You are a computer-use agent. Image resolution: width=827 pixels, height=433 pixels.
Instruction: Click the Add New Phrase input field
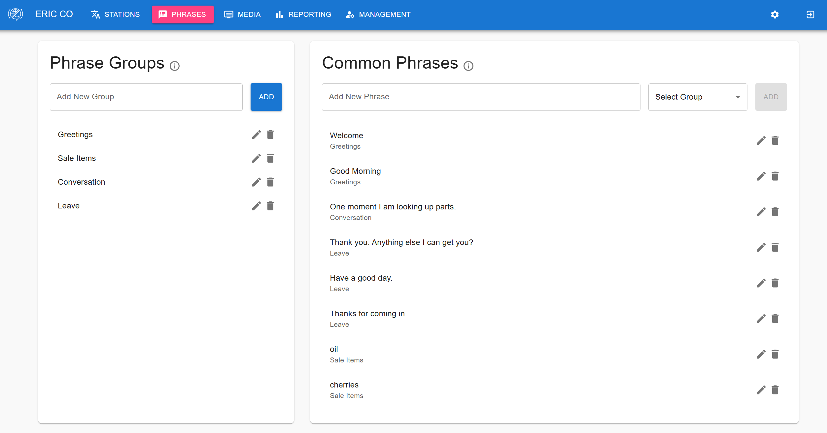coord(481,97)
